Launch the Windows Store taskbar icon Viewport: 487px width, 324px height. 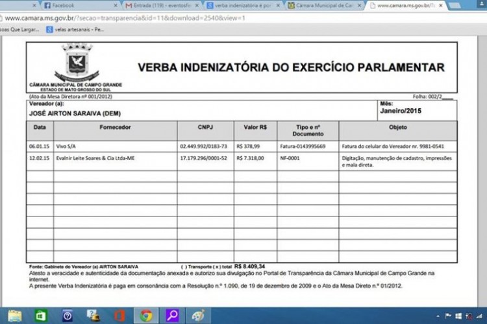point(41,316)
